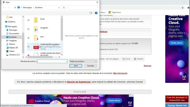Expand the Nombre de archivo dropdown
The height and width of the screenshot is (107, 190).
66,62
